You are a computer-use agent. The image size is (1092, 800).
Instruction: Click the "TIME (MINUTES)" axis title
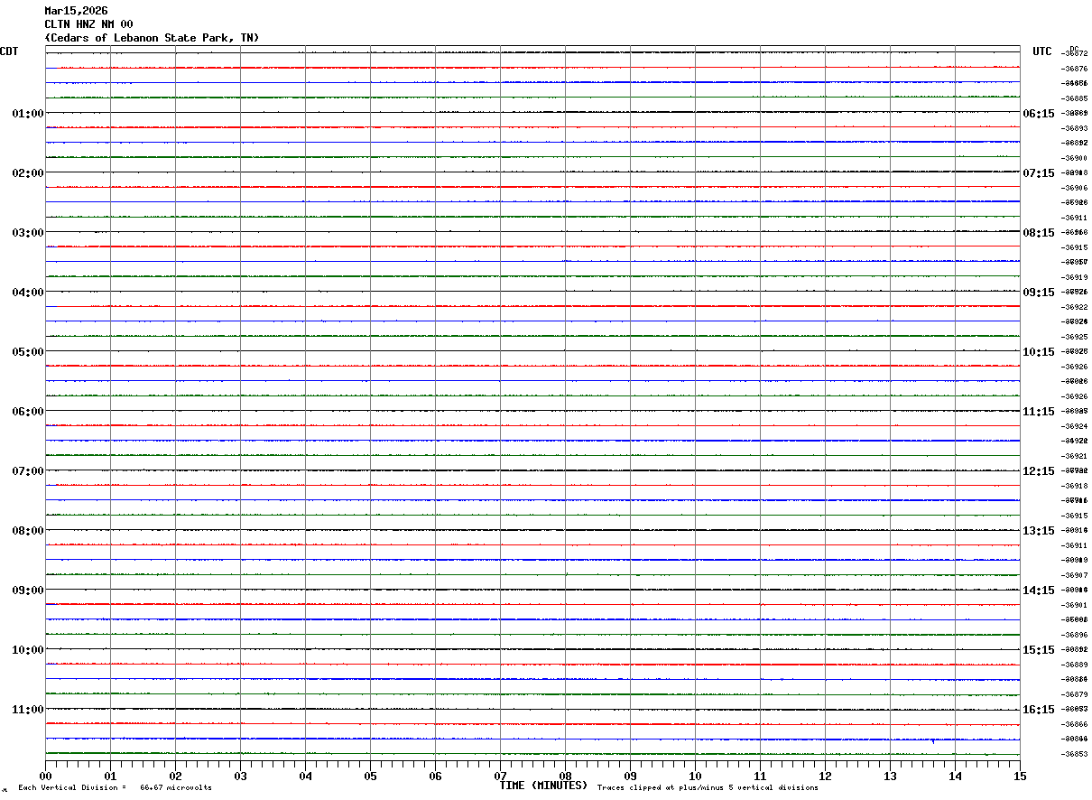pos(543,786)
